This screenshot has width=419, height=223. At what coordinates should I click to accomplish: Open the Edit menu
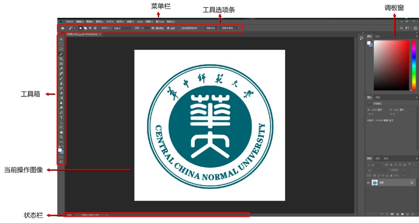pos(80,22)
